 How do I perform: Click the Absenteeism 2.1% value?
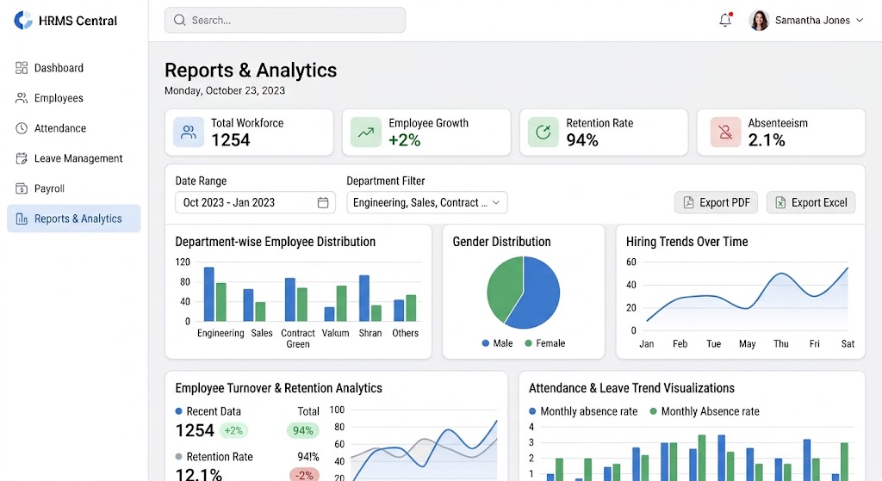click(x=767, y=140)
